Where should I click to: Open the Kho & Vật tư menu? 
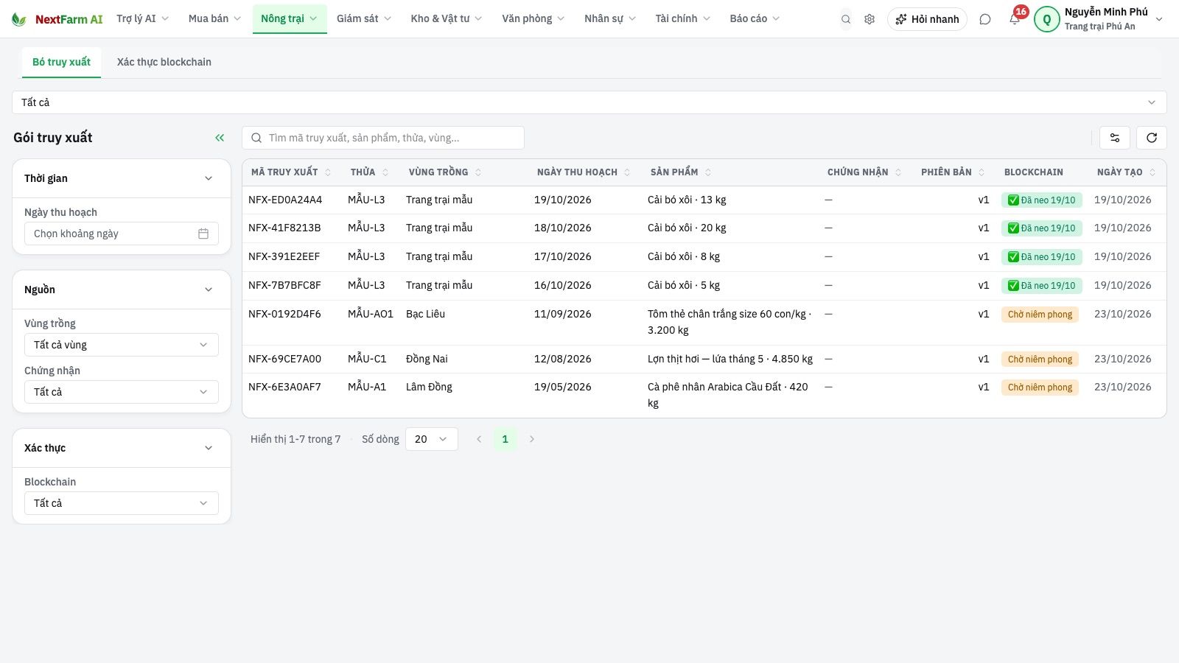446,18
